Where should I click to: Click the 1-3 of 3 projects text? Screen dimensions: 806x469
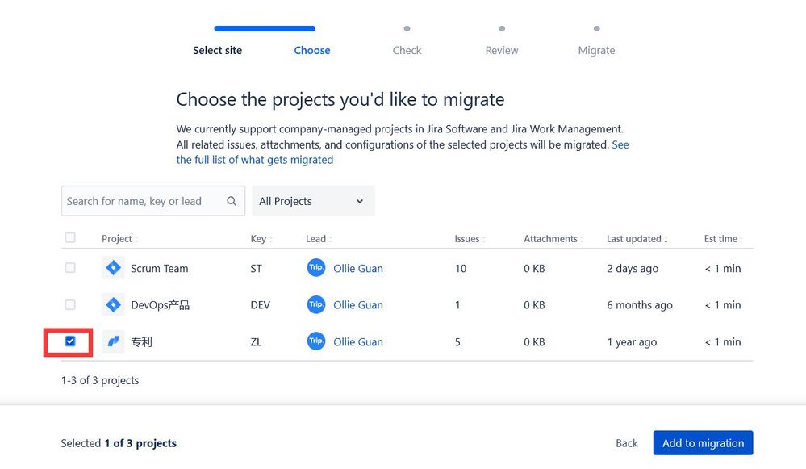(x=100, y=380)
